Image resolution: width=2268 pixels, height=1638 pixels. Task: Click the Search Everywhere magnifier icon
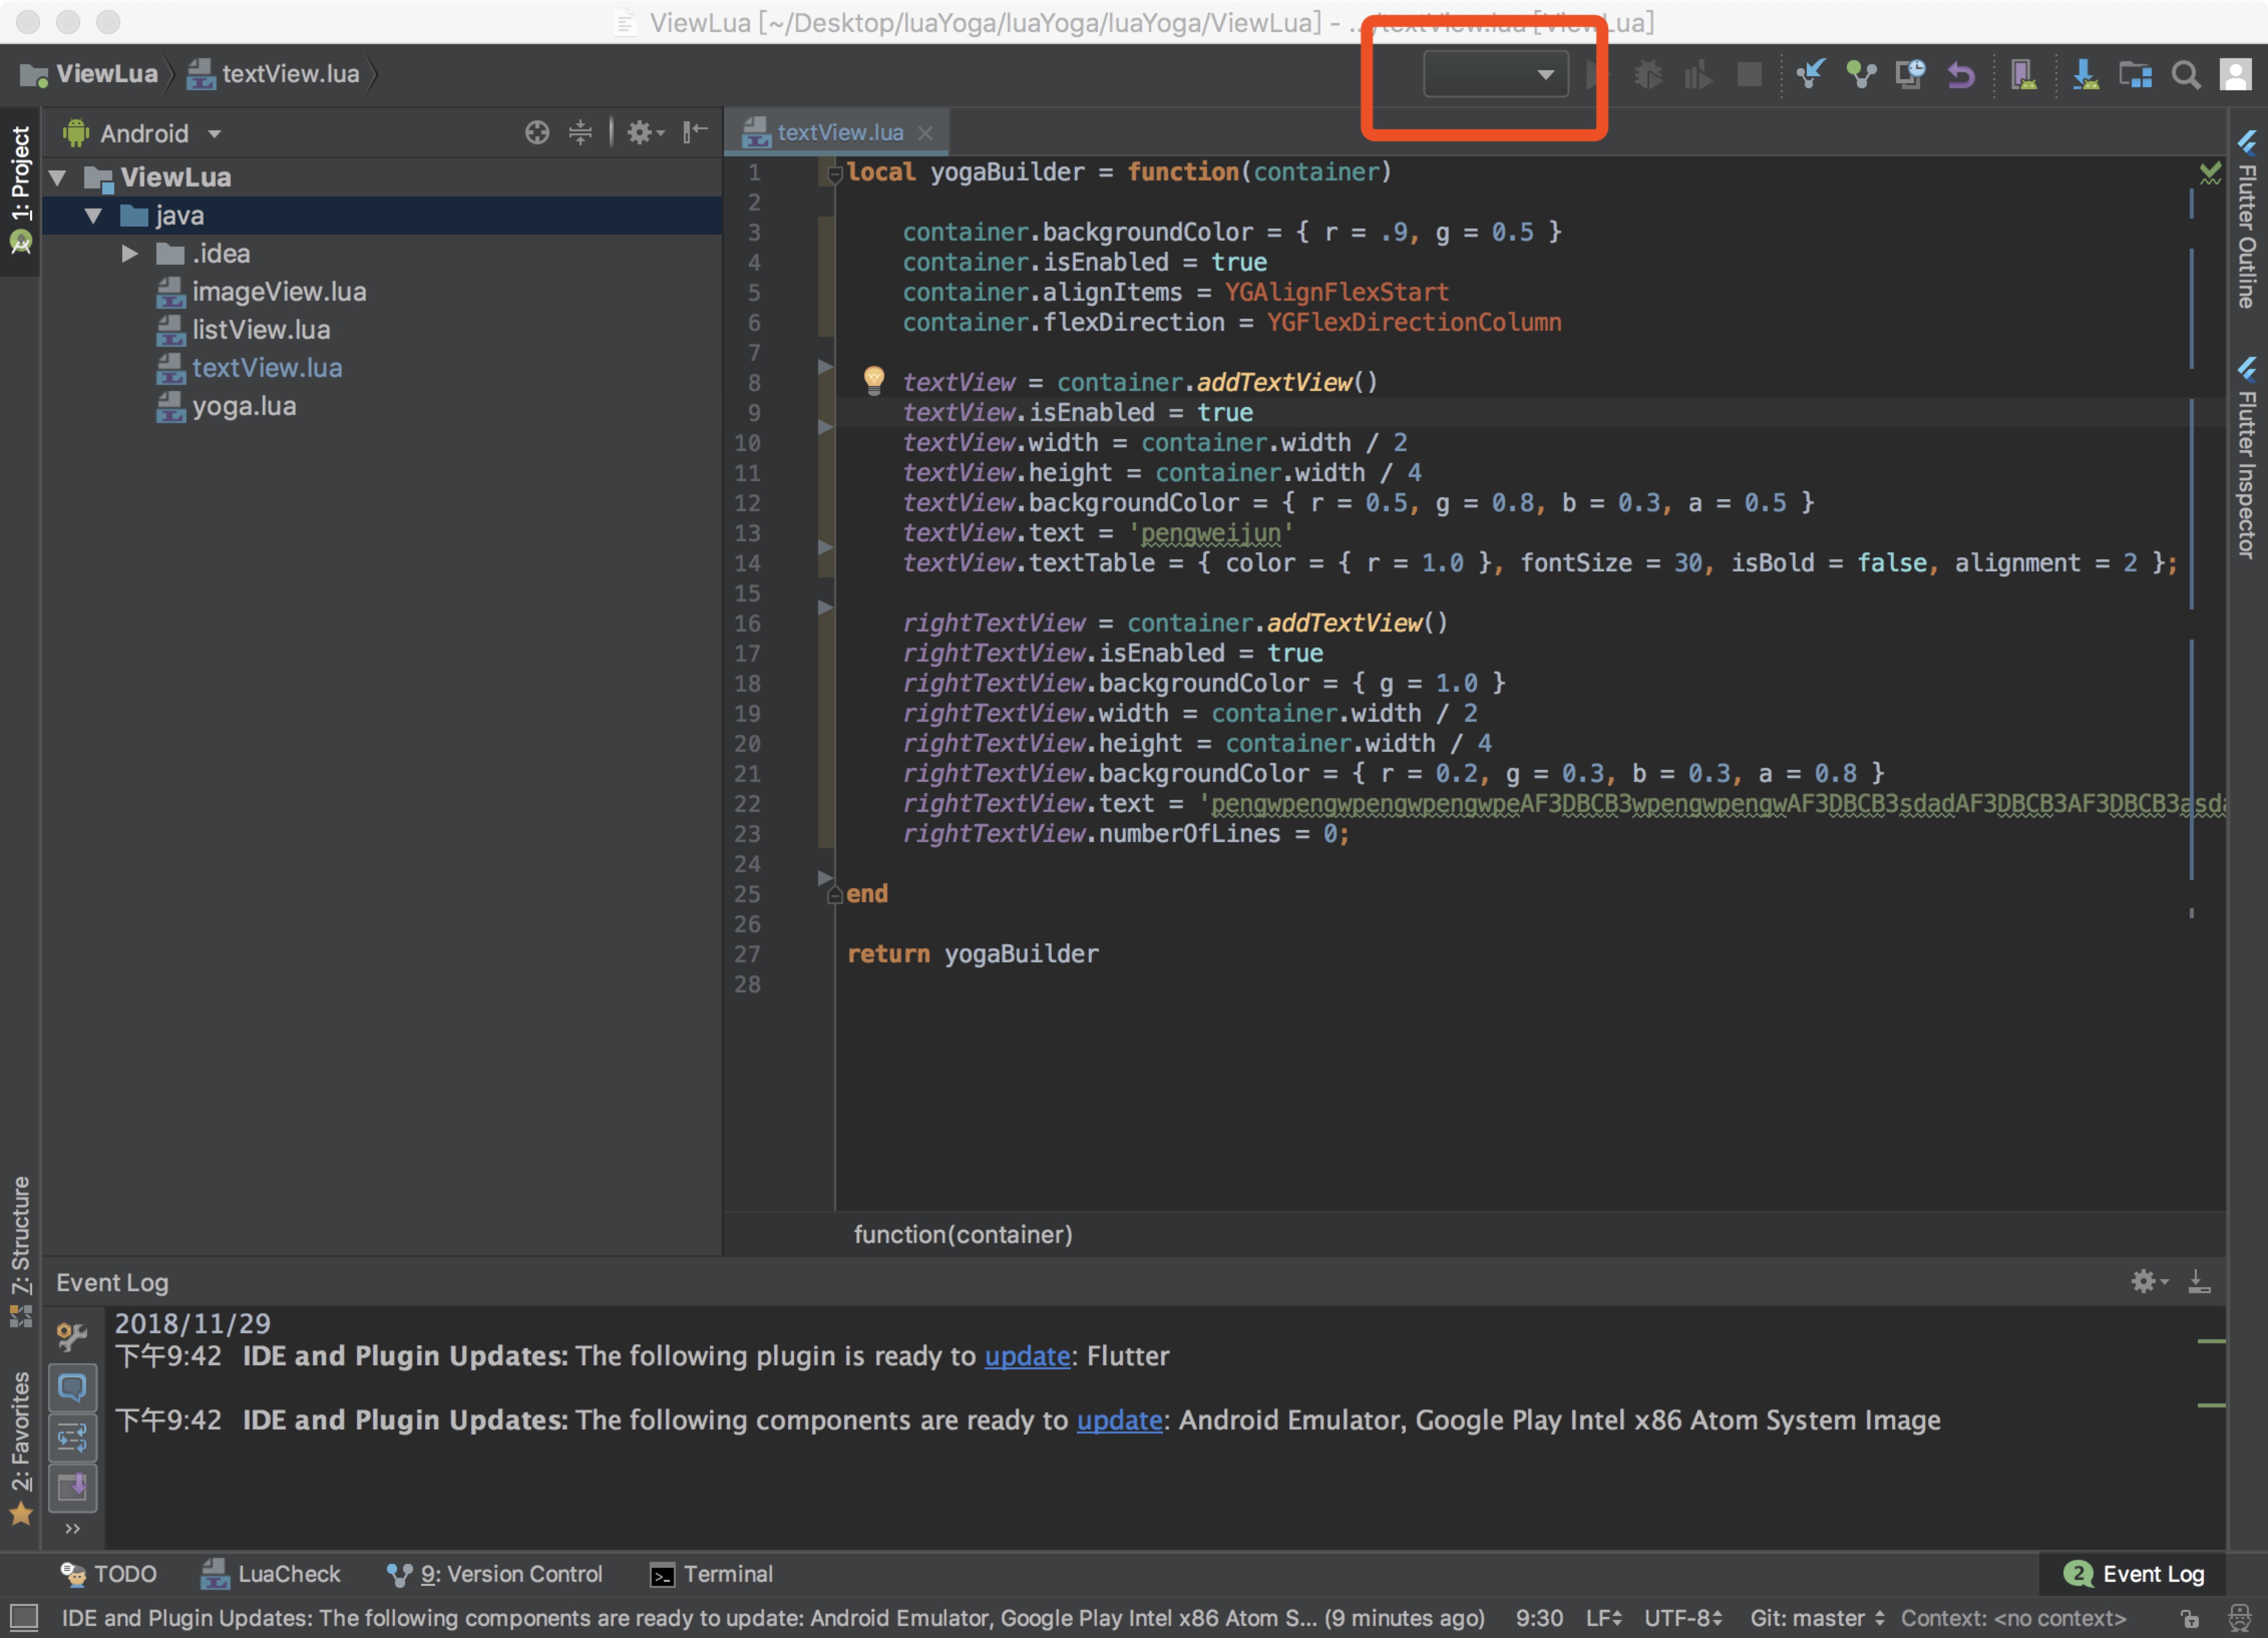coord(2185,75)
